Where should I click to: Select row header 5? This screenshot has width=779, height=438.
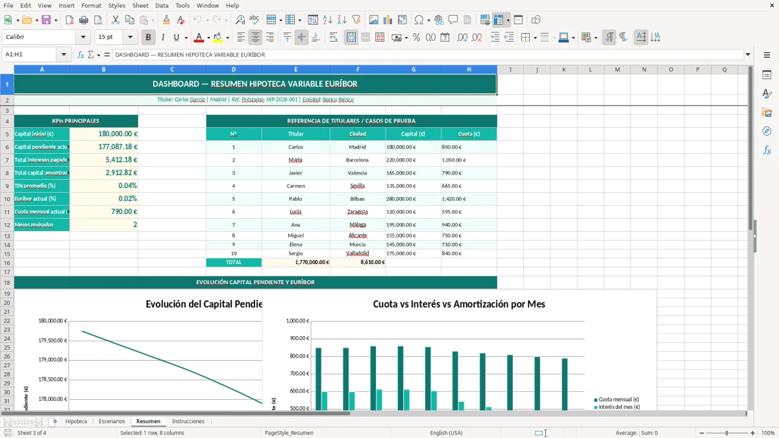(x=6, y=134)
